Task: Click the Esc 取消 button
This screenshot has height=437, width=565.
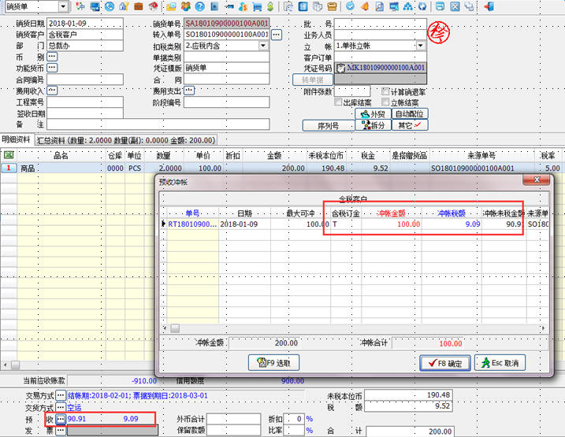Action: [500, 362]
